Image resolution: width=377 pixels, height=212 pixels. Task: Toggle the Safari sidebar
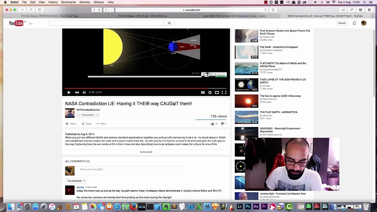click(40, 10)
